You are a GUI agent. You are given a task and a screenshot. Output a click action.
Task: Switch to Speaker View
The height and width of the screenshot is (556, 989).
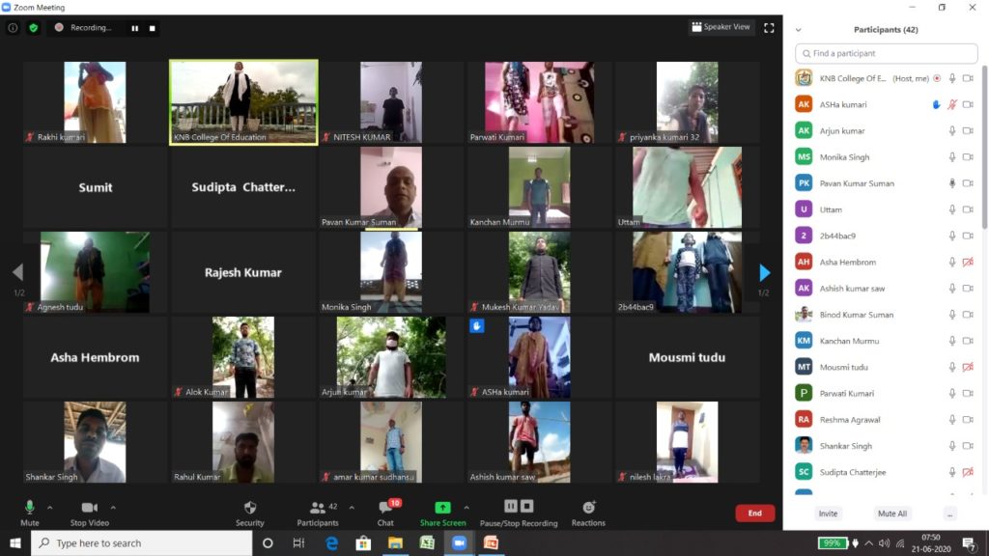click(721, 27)
